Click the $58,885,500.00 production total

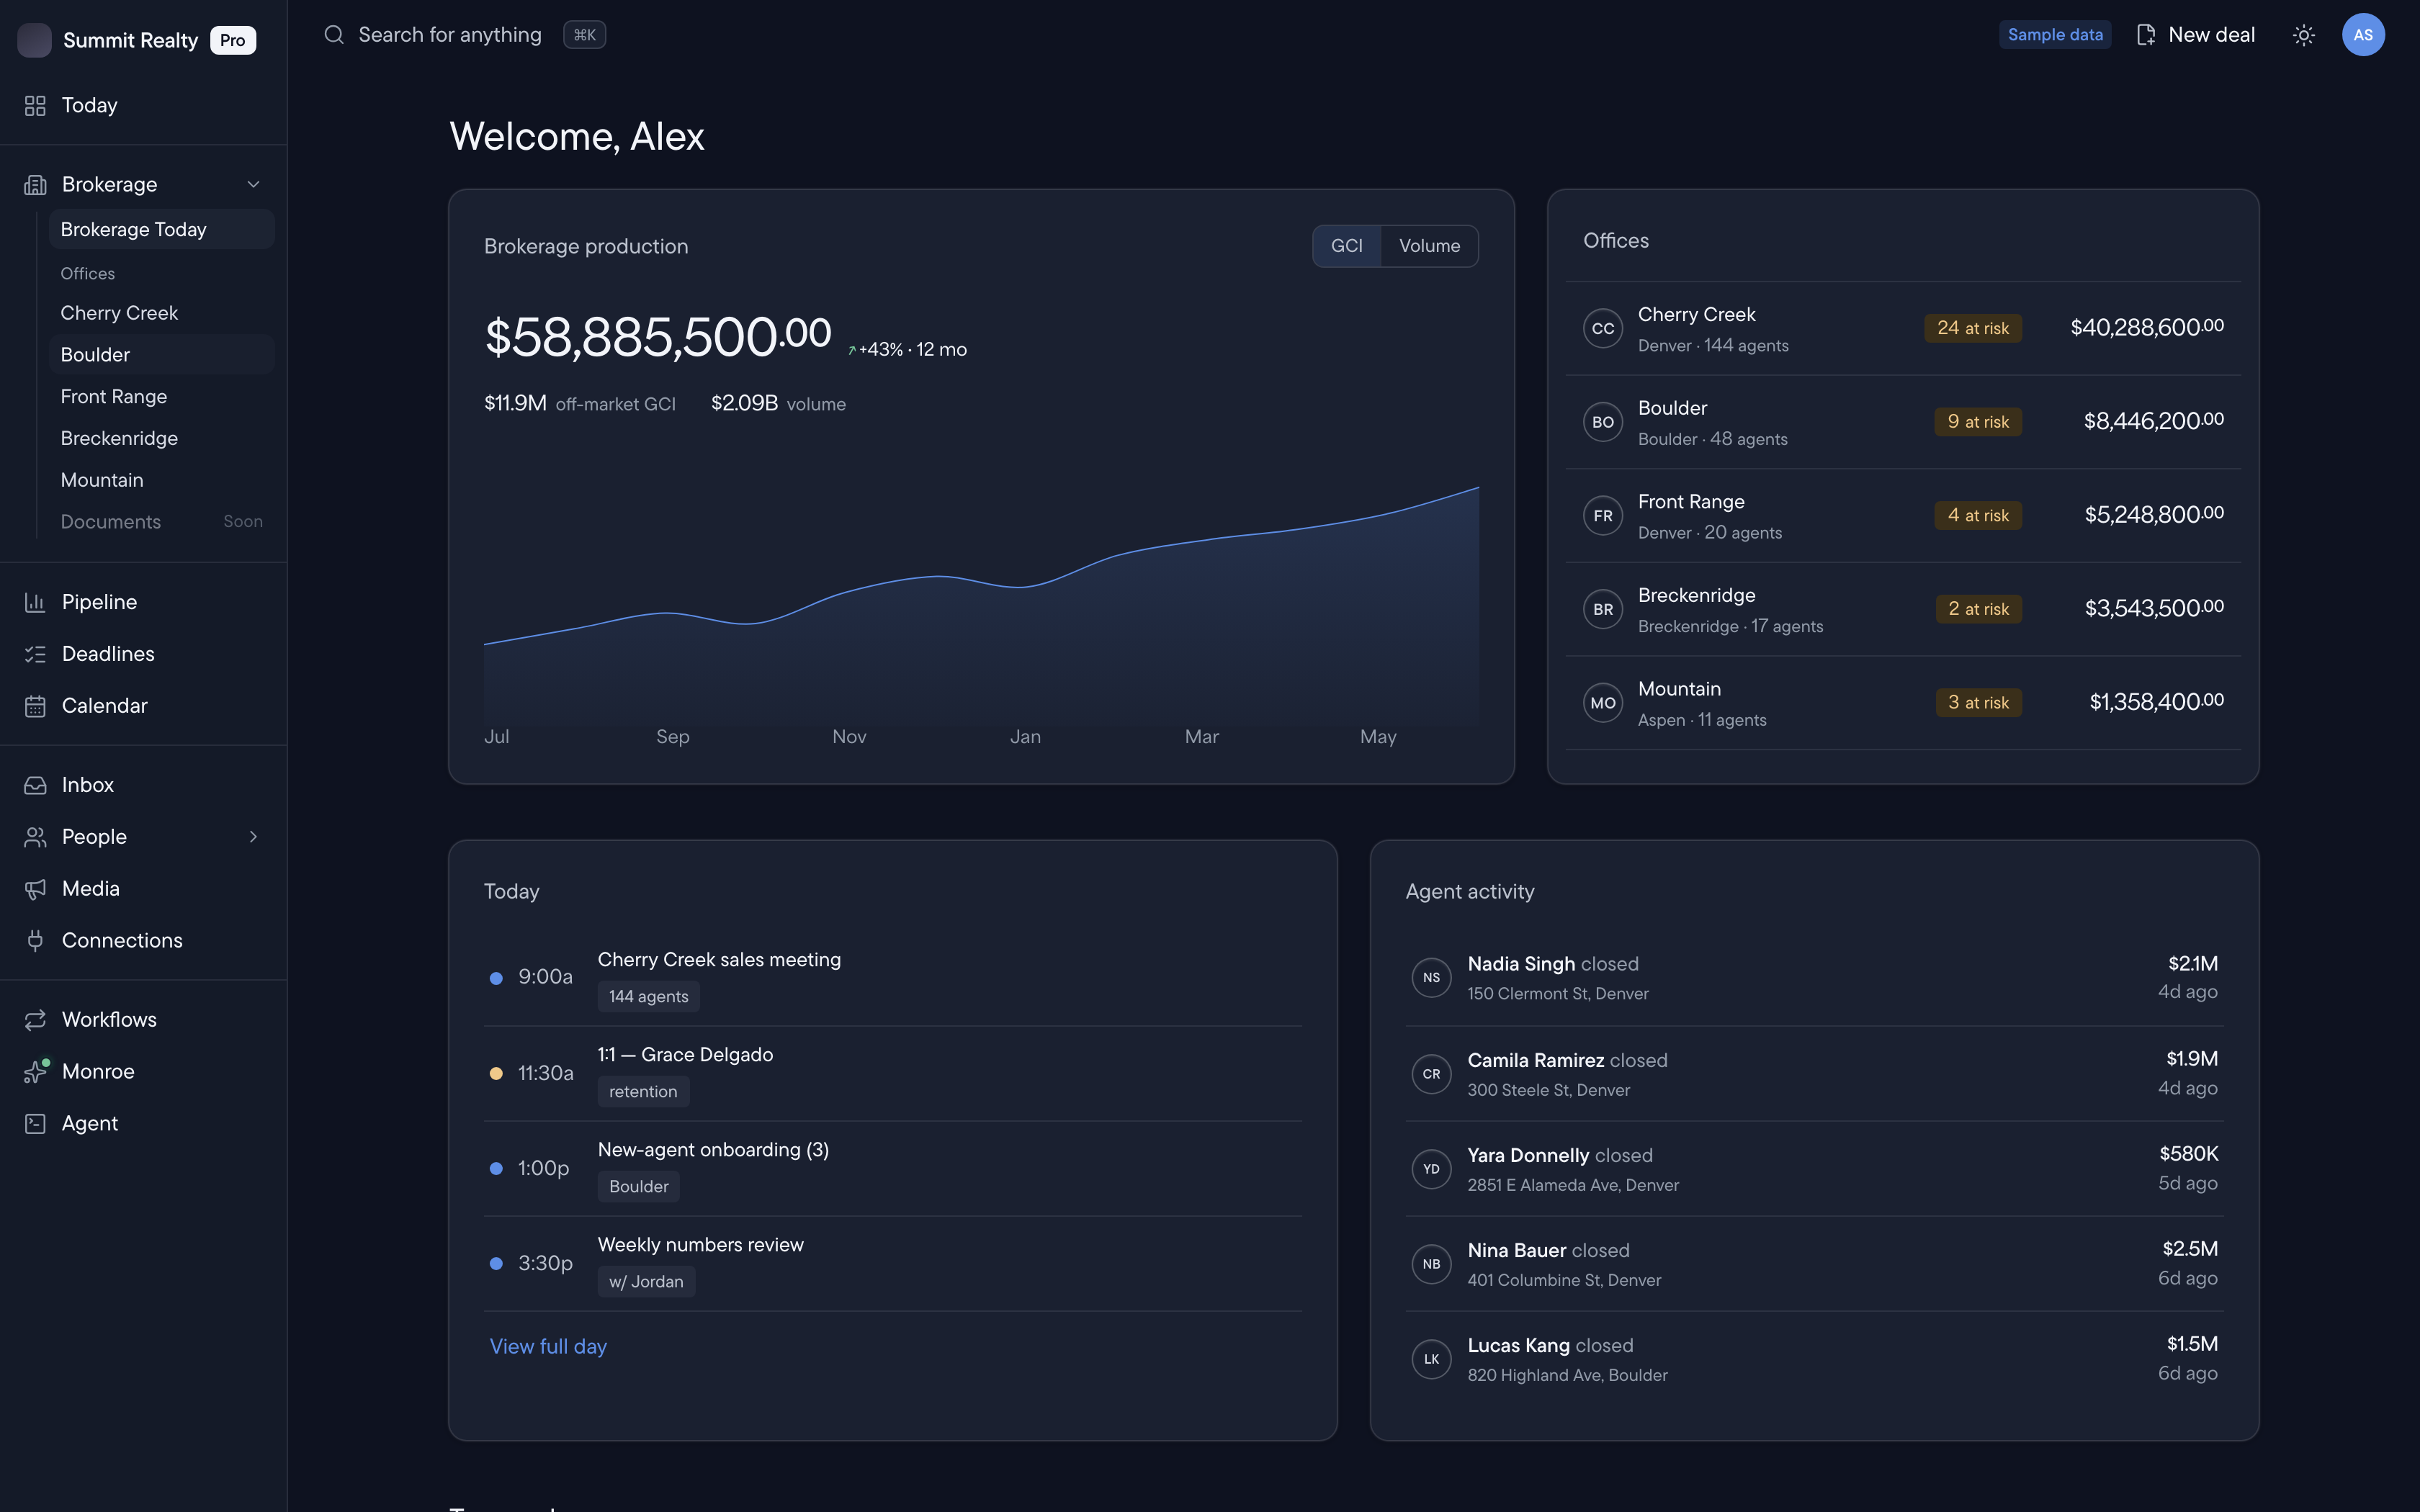click(658, 337)
